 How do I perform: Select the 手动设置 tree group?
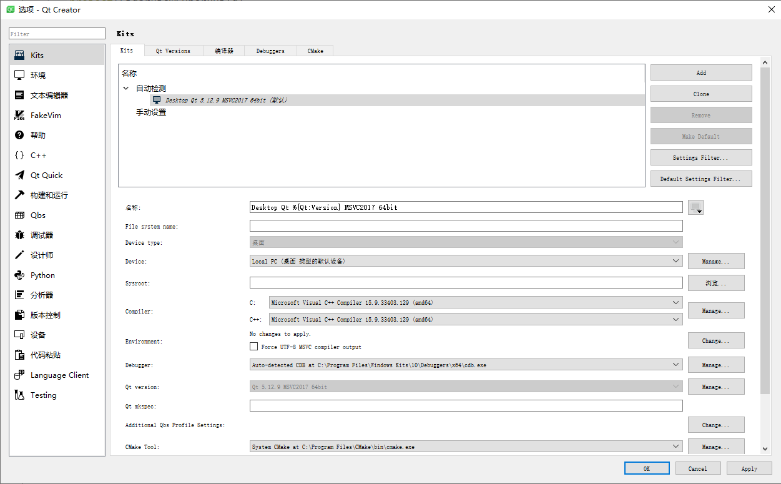point(151,112)
